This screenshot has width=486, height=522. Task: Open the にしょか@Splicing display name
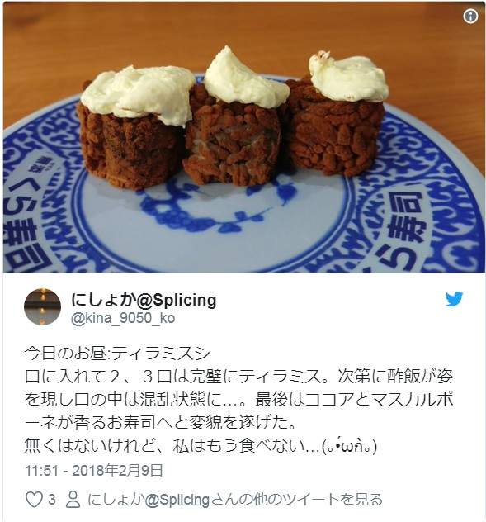click(144, 300)
